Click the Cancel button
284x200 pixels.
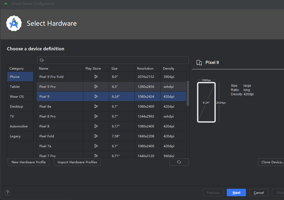259,193
